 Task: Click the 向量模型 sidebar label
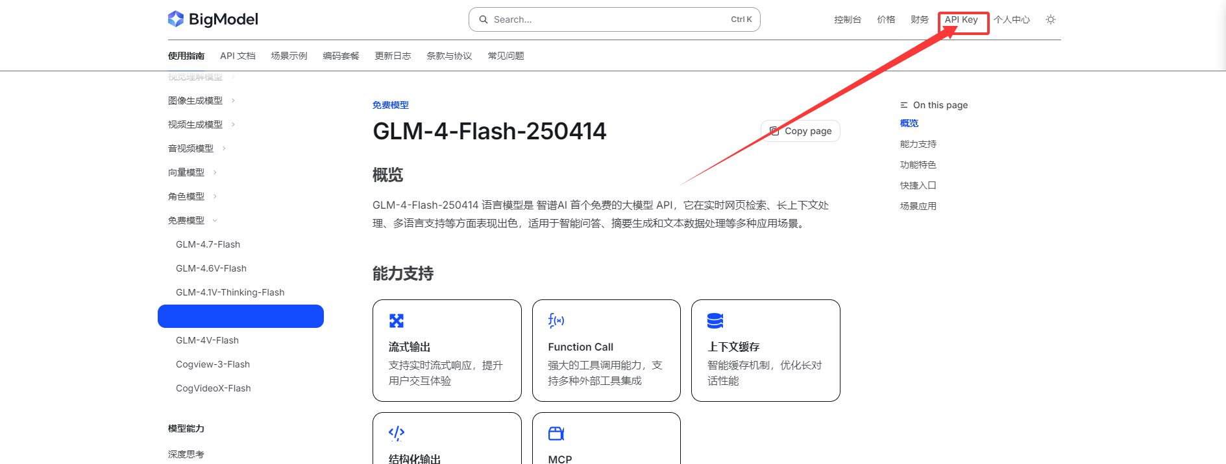186,172
